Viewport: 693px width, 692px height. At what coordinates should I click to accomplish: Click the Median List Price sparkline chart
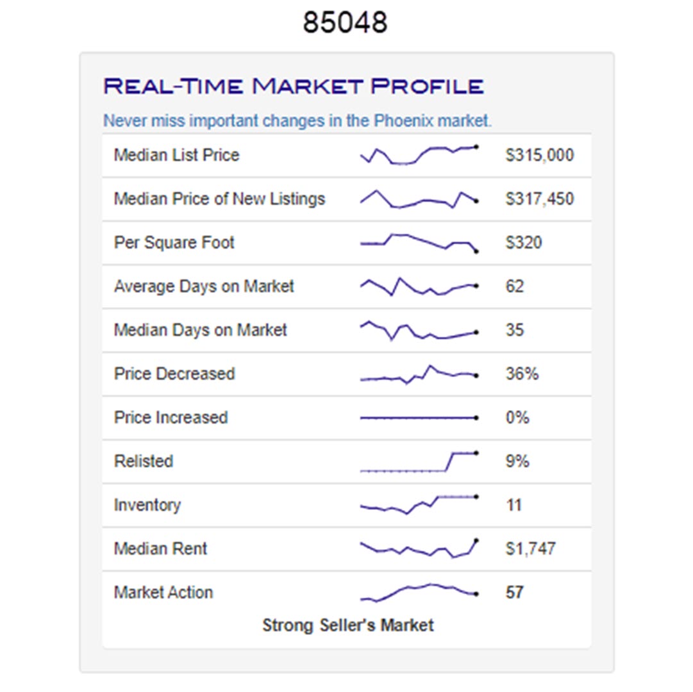click(x=419, y=156)
